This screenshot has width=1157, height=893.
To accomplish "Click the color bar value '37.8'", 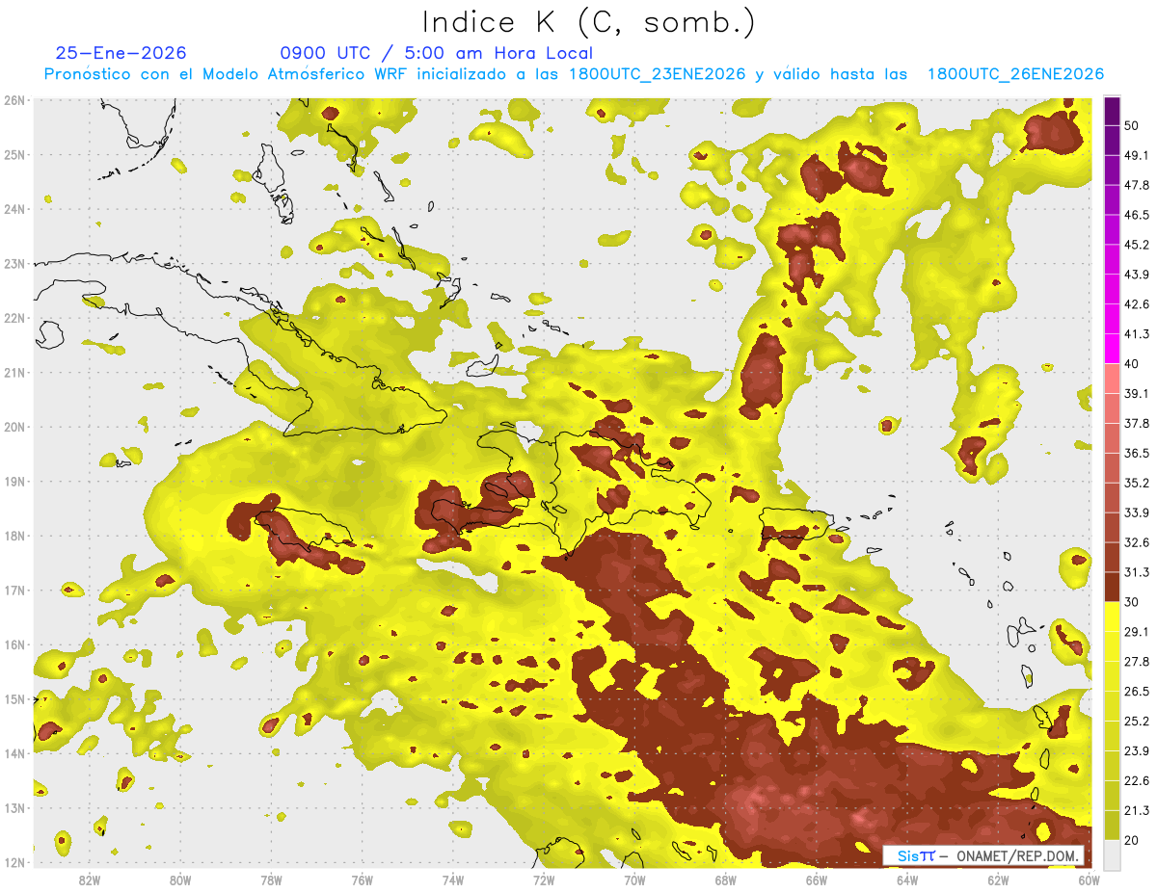I will point(1136,424).
